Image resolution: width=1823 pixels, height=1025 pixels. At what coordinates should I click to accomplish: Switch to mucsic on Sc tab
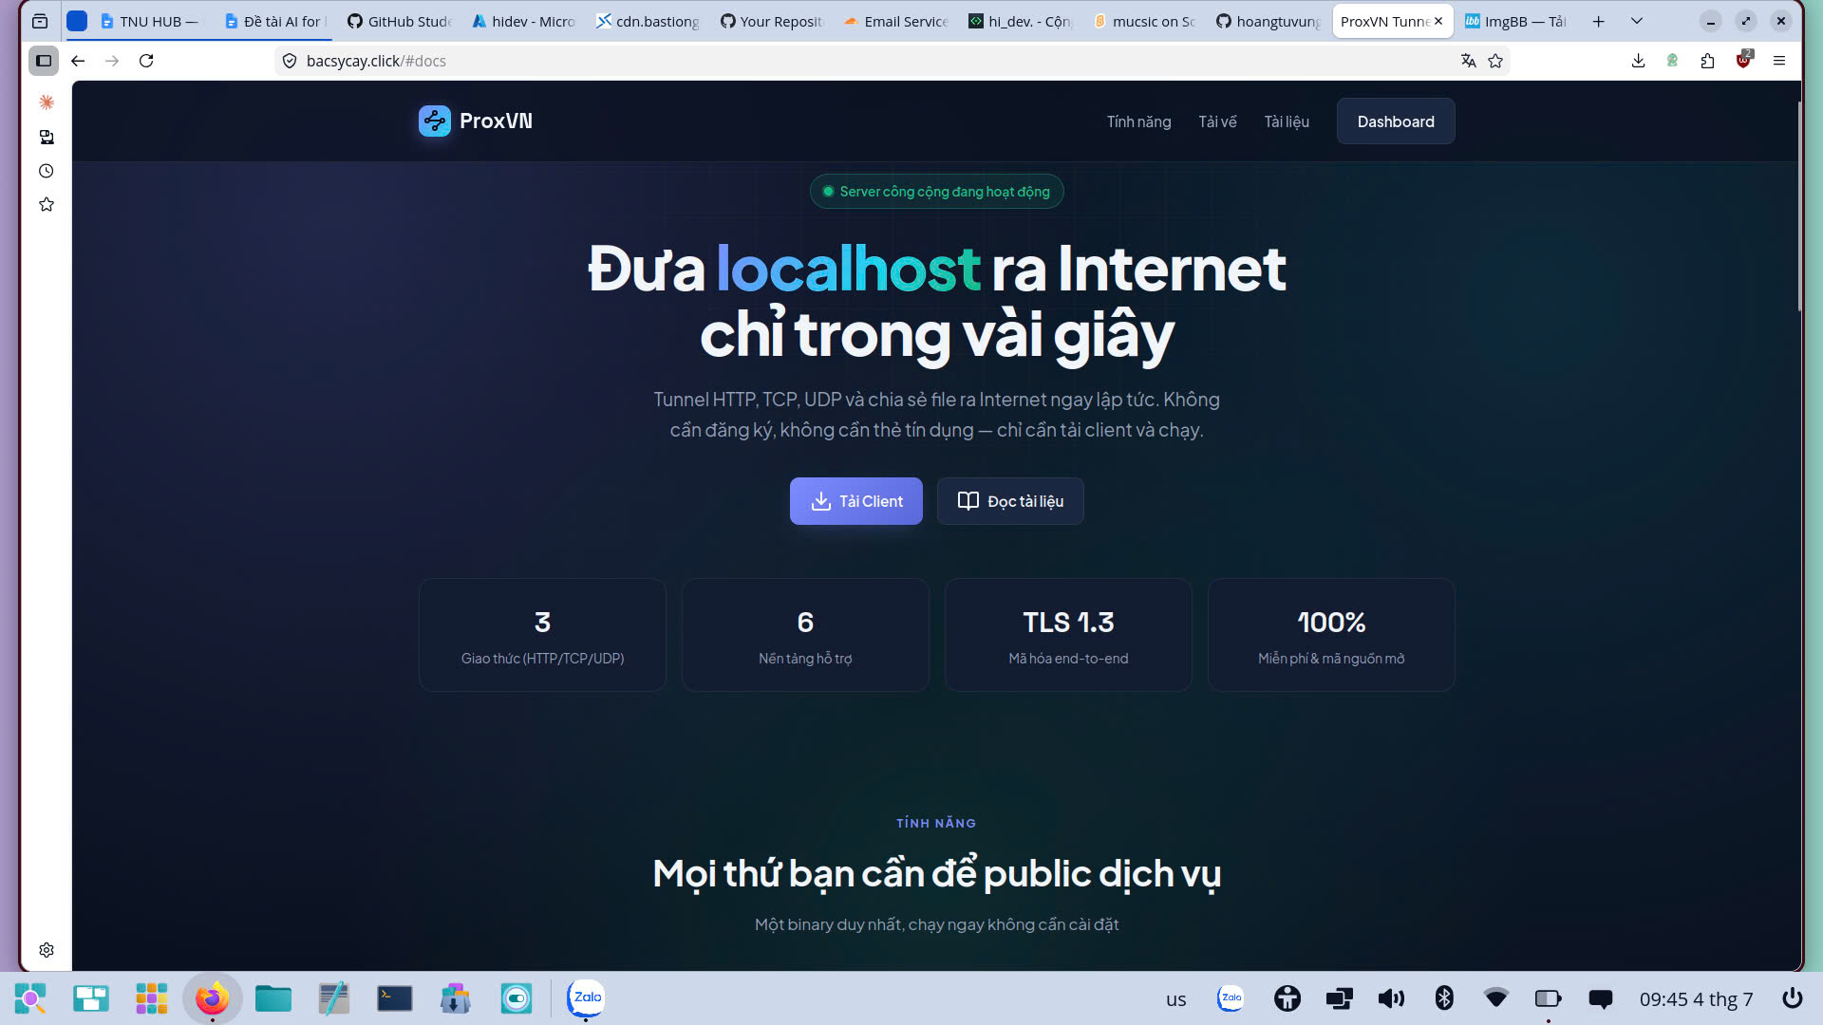click(1143, 21)
